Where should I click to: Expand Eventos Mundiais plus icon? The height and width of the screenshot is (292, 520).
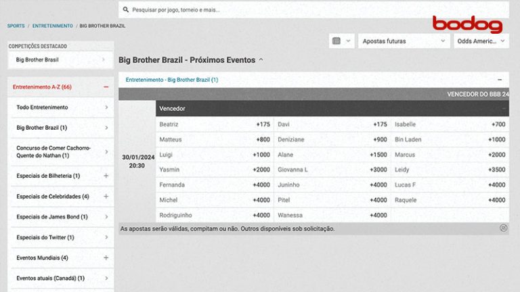(106, 258)
